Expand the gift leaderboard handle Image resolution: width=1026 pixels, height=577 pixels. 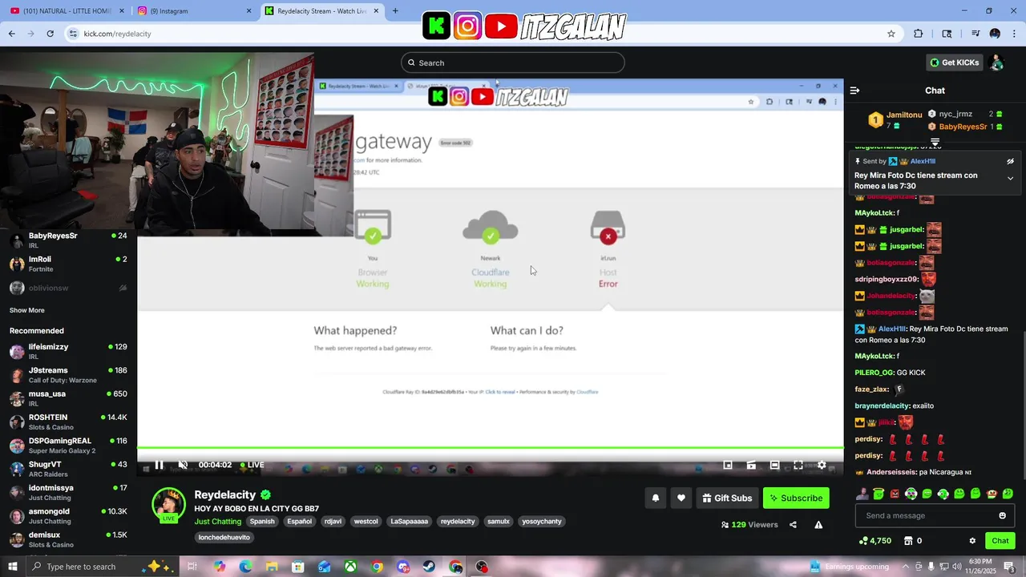pyautogui.click(x=935, y=142)
